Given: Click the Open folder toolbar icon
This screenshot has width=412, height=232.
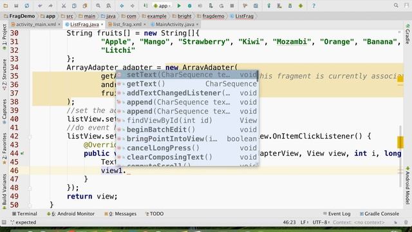Looking at the screenshot, I should click(x=6, y=6).
